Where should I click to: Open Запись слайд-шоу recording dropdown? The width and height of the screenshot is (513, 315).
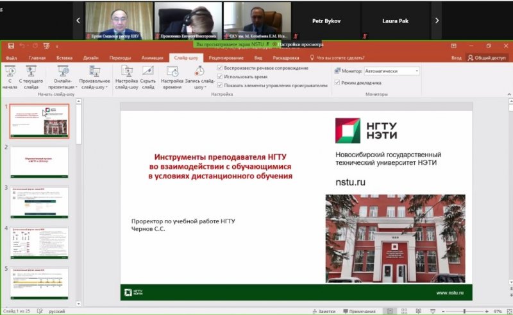(x=199, y=77)
